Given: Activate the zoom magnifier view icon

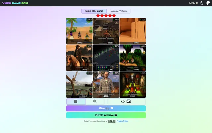Looking at the screenshot, I should coord(95,101).
